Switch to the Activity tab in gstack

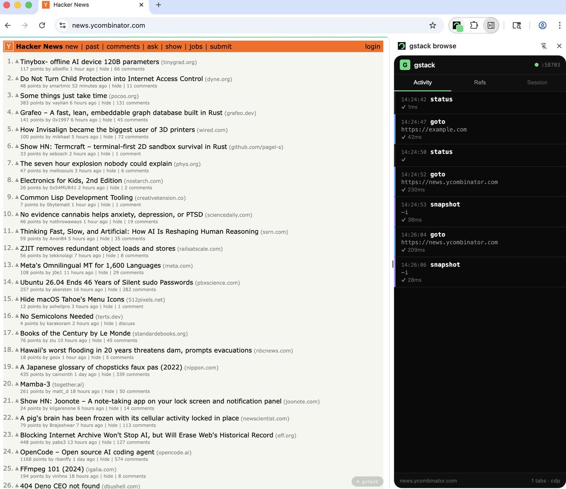tap(423, 82)
